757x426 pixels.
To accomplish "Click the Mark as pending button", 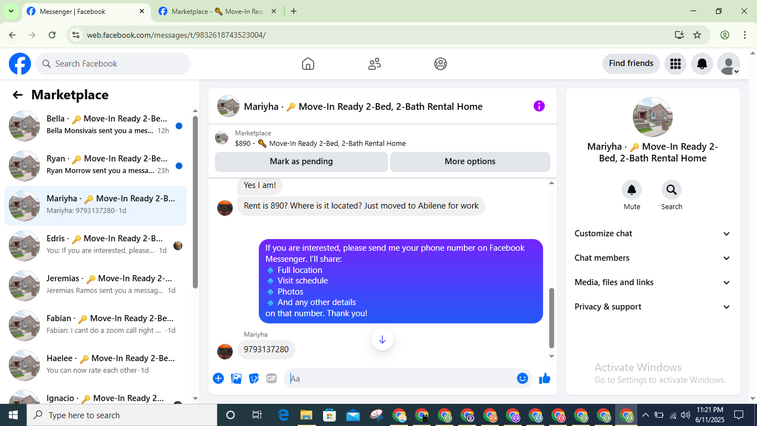I will click(301, 161).
